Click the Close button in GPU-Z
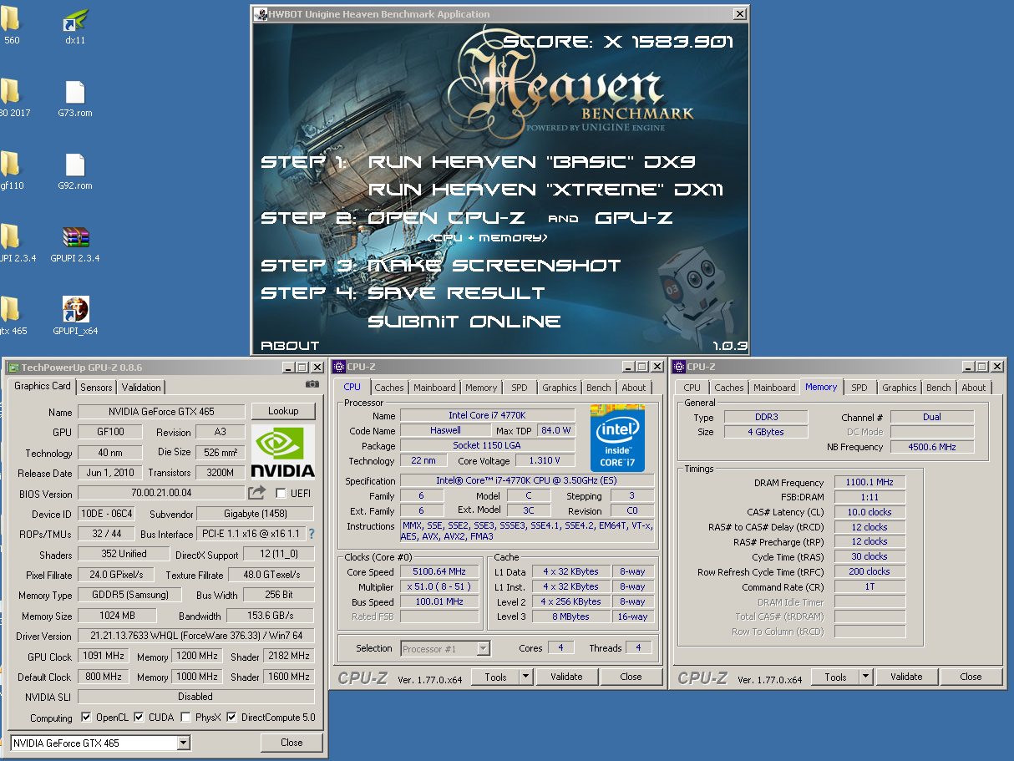The height and width of the screenshot is (761, 1014). [x=292, y=742]
